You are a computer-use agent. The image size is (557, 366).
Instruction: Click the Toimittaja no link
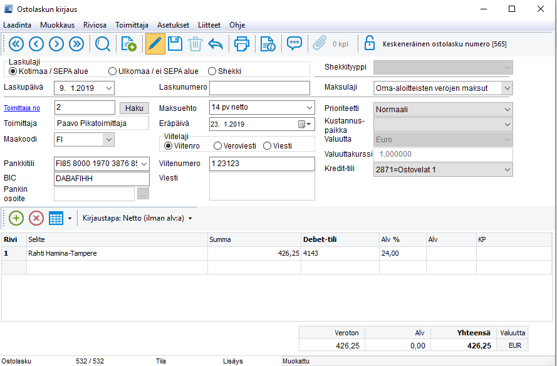pos(22,108)
